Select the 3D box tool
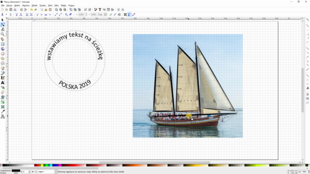 pos(2,49)
